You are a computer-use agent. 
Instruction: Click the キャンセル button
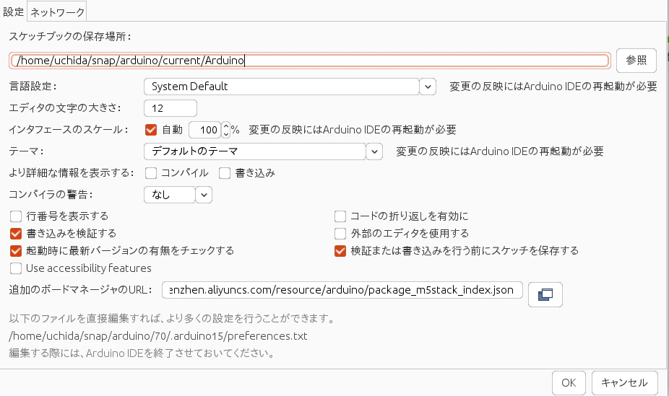click(624, 383)
